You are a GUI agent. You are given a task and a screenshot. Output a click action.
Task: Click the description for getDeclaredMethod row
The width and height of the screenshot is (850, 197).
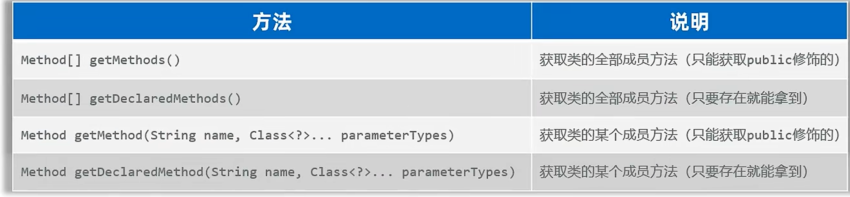point(689,172)
